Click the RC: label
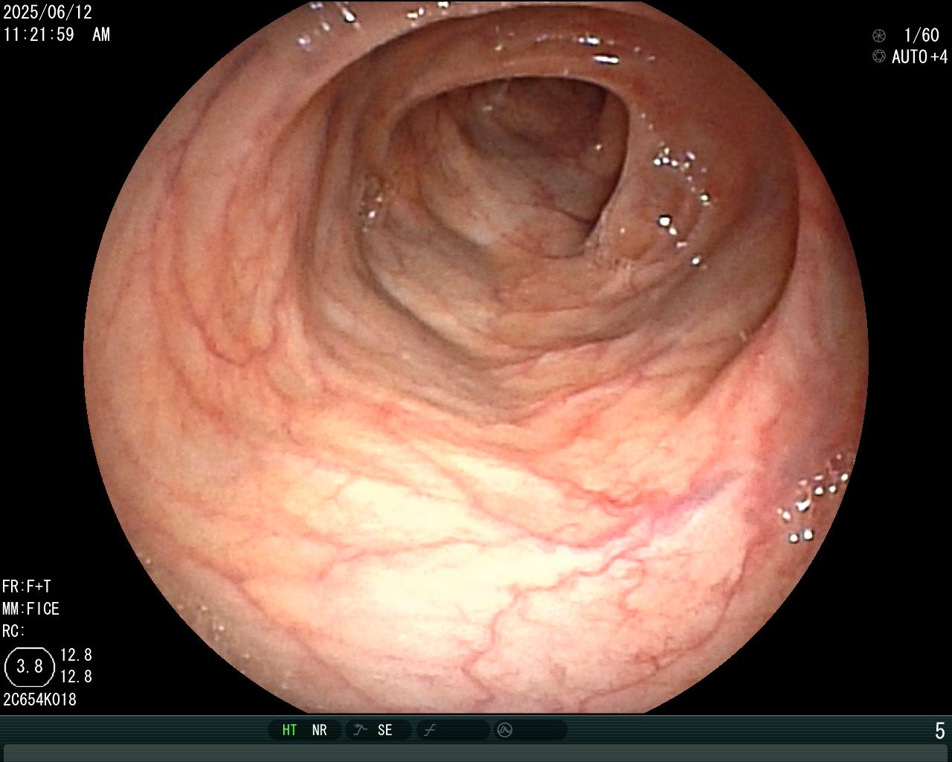 (x=14, y=631)
